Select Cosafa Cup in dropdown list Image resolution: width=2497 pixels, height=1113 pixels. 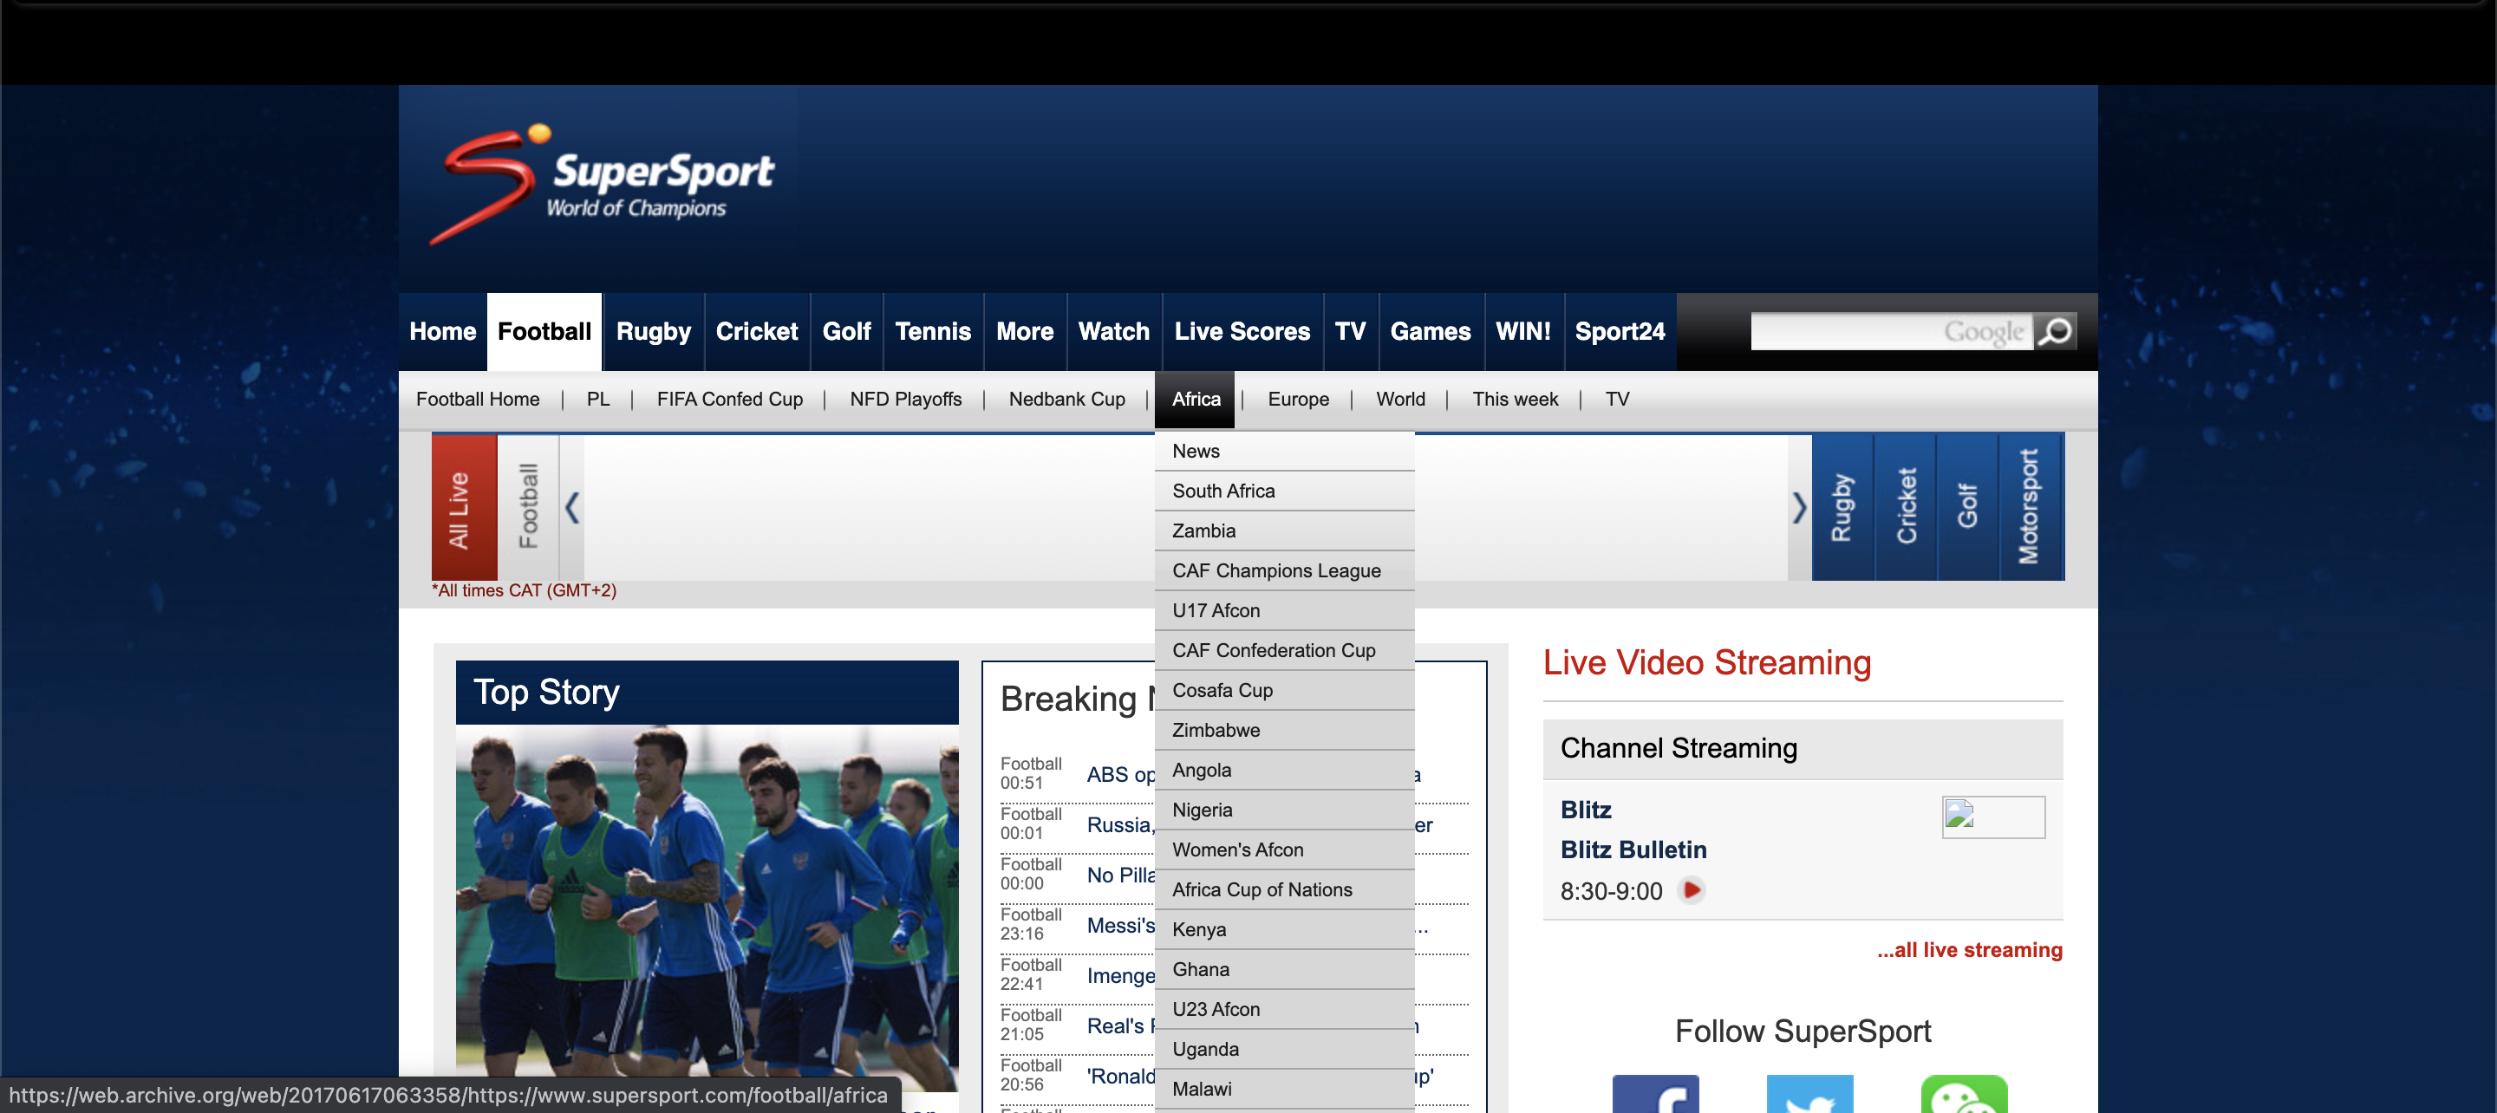1222,690
